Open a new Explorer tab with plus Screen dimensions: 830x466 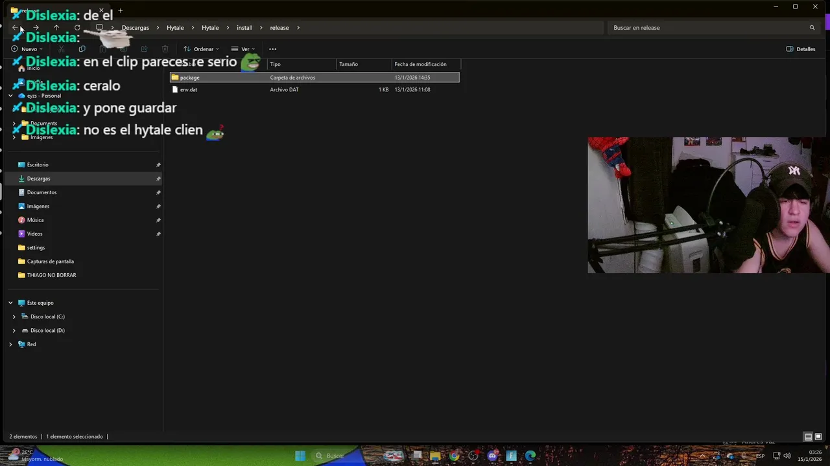(120, 10)
